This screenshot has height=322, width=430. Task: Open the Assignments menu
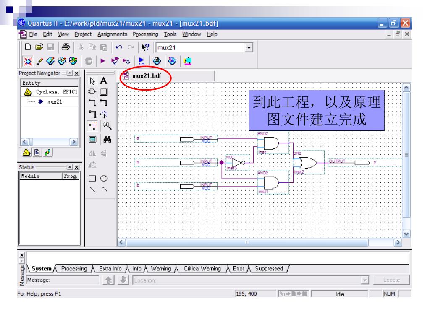(112, 34)
